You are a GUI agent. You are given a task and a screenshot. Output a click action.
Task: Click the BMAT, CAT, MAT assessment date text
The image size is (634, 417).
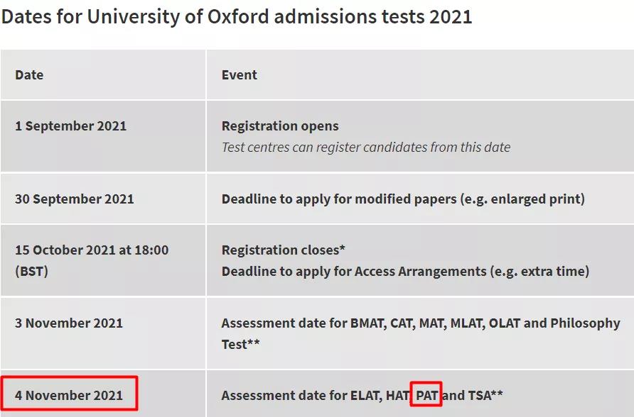click(x=421, y=323)
